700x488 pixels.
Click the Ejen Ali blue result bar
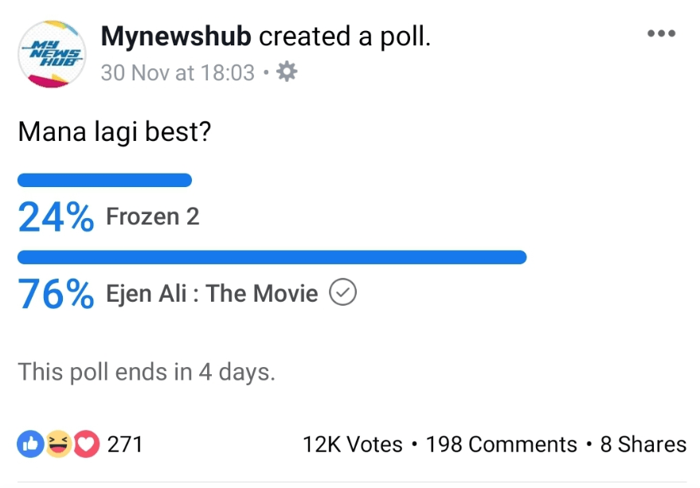(x=272, y=257)
